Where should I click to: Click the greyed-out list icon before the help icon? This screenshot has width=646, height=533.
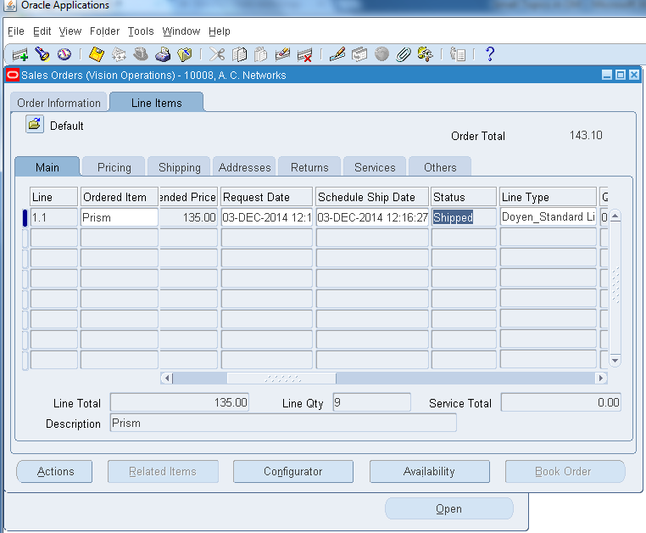pyautogui.click(x=457, y=54)
